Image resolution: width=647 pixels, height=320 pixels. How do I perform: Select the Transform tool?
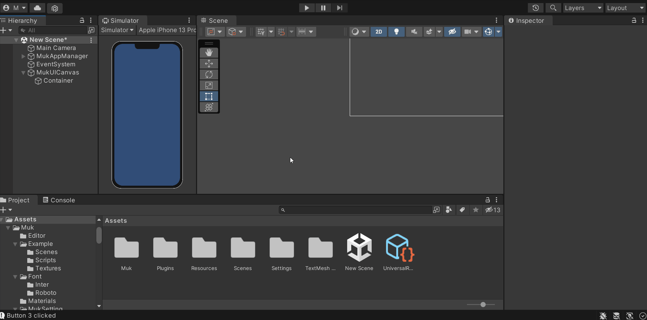[x=209, y=107]
